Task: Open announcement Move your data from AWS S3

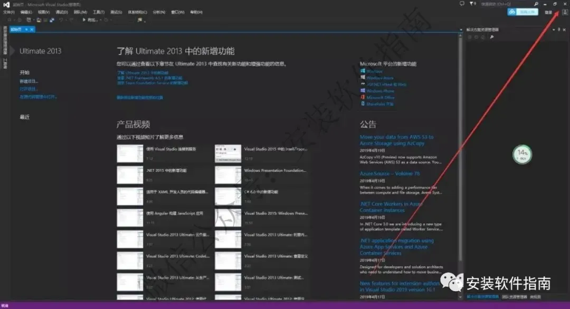Action: pos(396,140)
